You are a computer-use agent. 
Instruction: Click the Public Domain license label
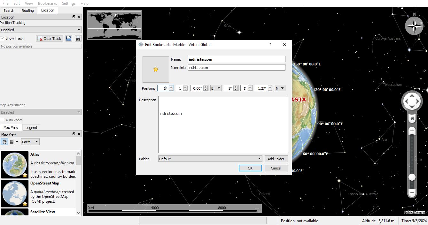tap(415, 213)
